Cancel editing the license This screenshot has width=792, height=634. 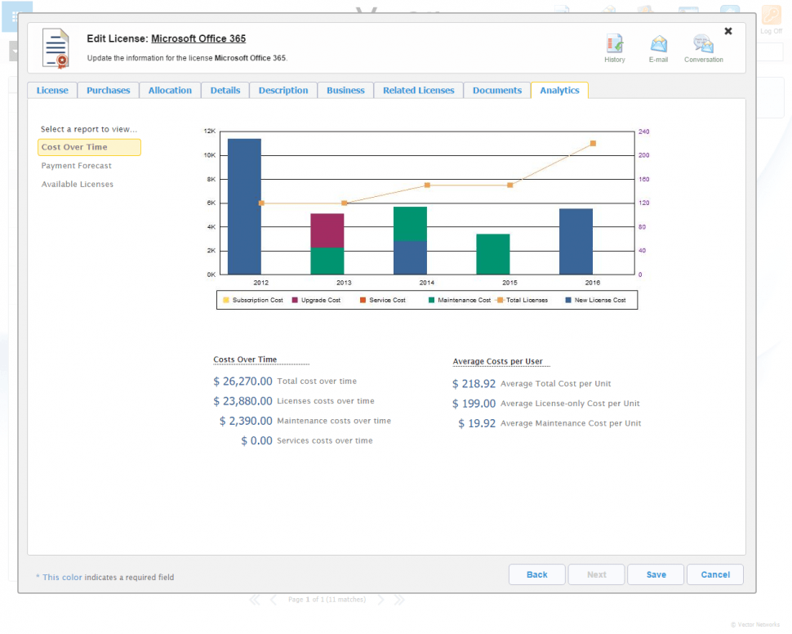[715, 575]
